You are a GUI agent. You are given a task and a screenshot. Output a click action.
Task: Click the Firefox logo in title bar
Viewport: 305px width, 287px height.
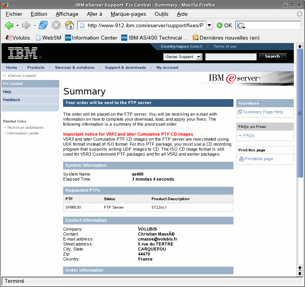pyautogui.click(x=5, y=5)
